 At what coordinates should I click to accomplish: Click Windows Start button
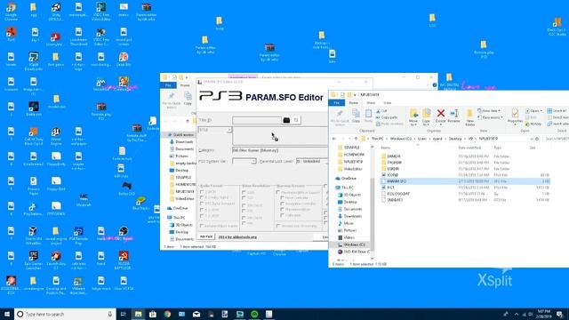coord(7,314)
